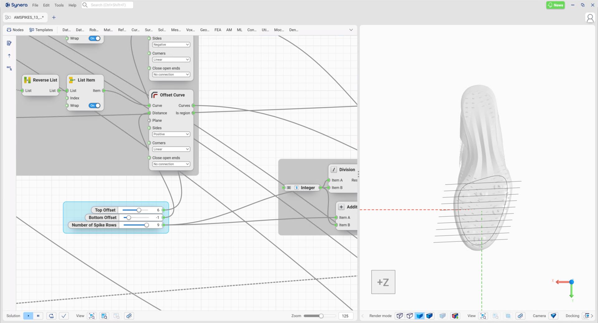The height and width of the screenshot is (323, 598).
Task: Expand the node categories overflow chevron
Action: [351, 30]
